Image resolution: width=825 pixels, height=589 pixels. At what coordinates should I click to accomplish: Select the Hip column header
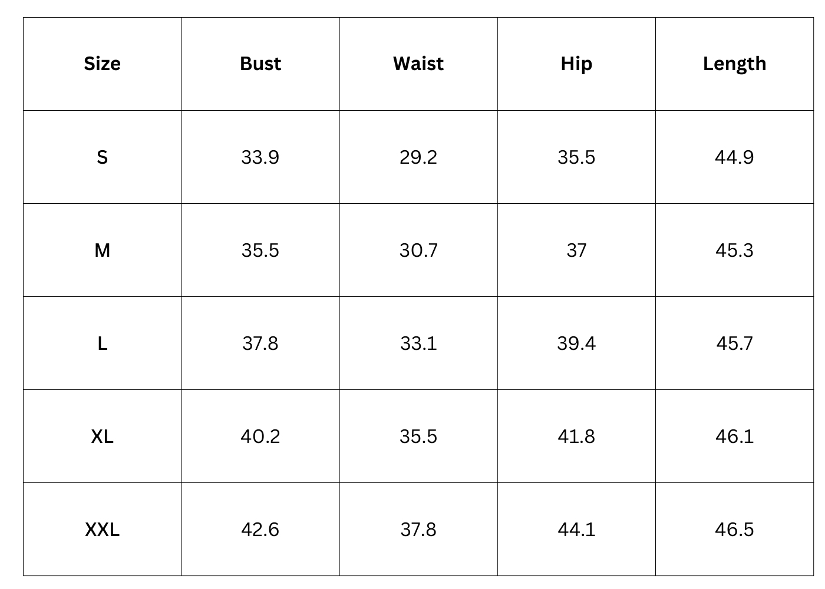(x=576, y=64)
